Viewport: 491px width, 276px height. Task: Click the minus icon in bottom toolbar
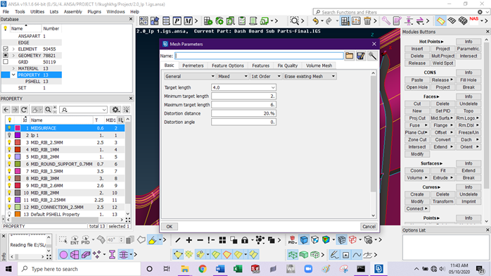[200, 240]
